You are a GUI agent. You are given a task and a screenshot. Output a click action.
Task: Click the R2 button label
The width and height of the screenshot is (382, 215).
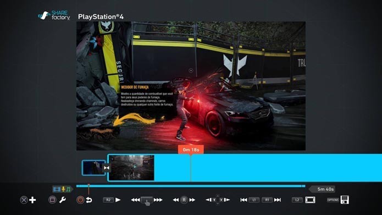click(x=108, y=200)
